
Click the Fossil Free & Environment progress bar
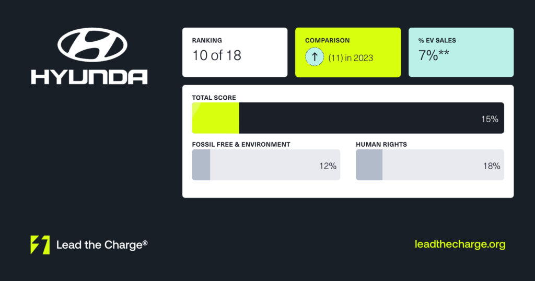266,165
